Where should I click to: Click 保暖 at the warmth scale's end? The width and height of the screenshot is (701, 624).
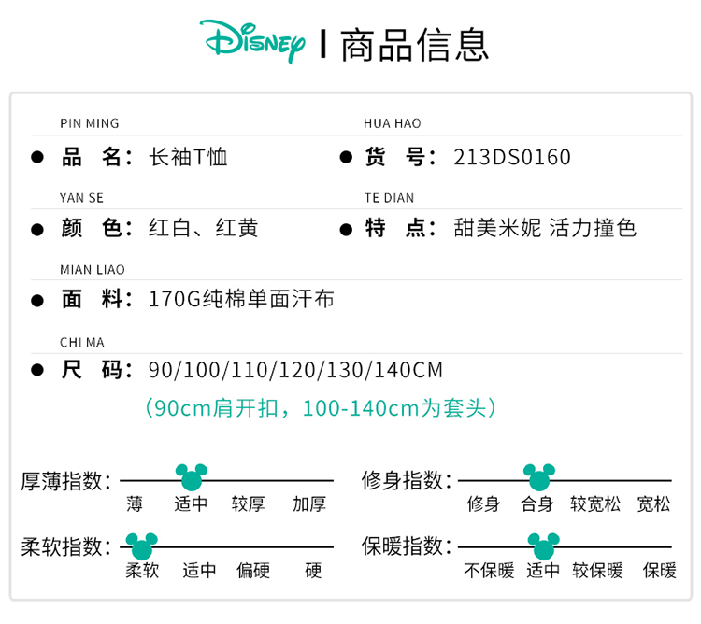point(660,570)
